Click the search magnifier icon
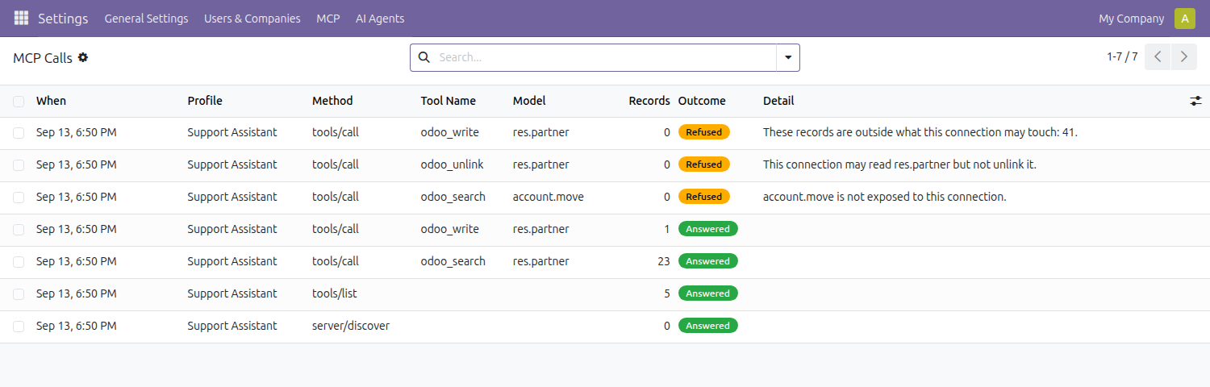Image resolution: width=1210 pixels, height=387 pixels. click(x=424, y=57)
